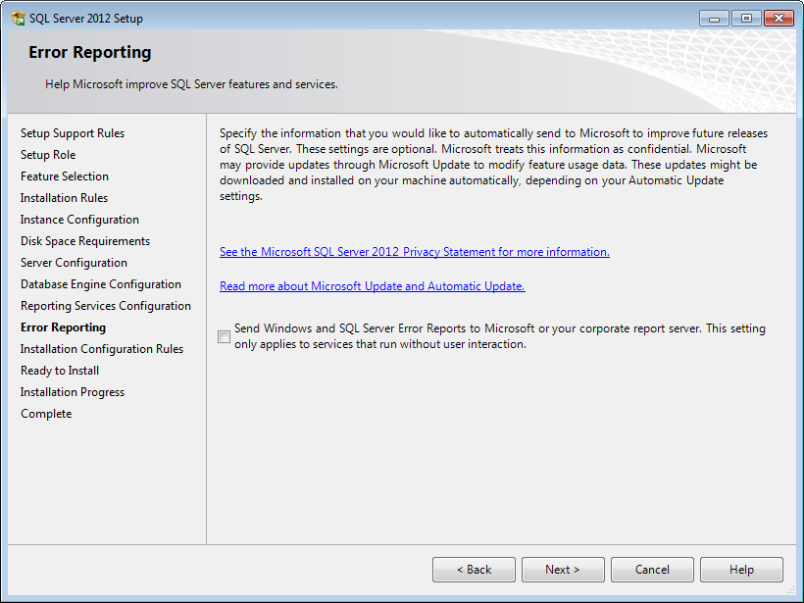
Task: Select Instance Configuration step
Action: tap(79, 220)
